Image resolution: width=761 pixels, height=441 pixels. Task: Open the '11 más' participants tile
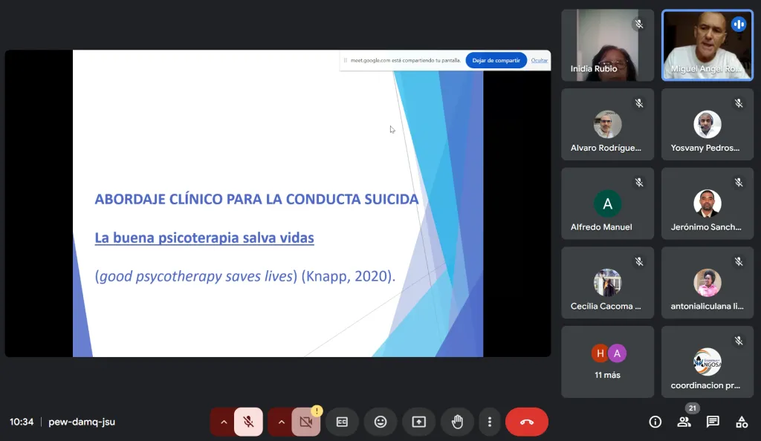(x=607, y=362)
